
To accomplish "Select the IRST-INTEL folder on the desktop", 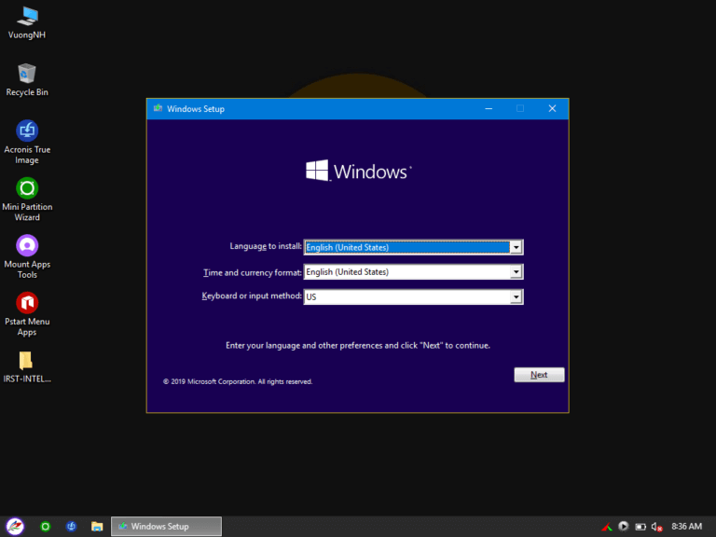I will pyautogui.click(x=27, y=361).
